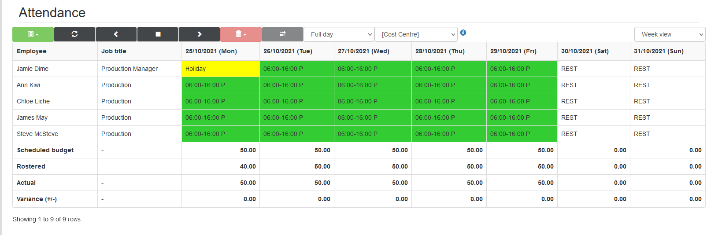Viewport: 707px width, 235px height.
Task: Click employee name Chloe Liche
Action: pyautogui.click(x=33, y=101)
